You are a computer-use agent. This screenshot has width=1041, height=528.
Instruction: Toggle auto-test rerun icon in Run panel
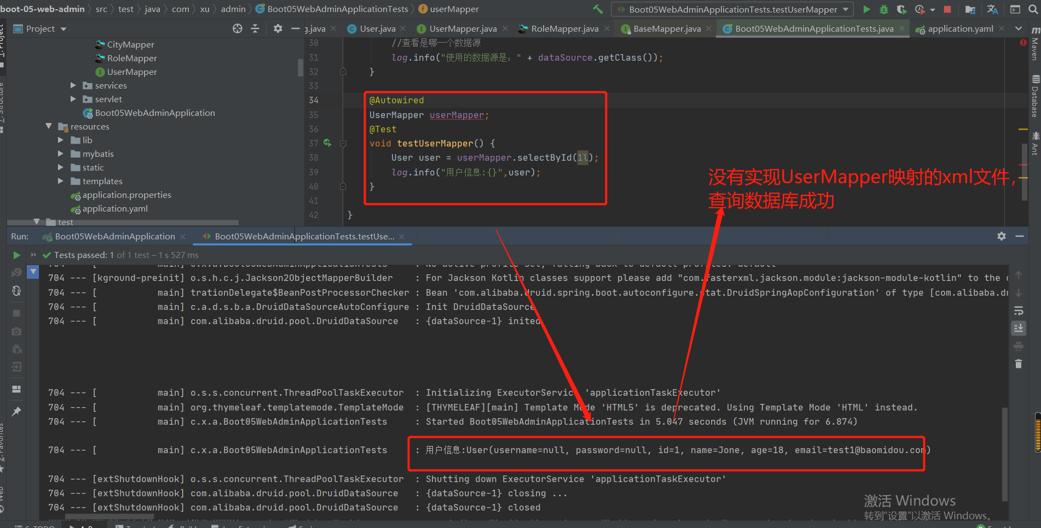tap(16, 291)
